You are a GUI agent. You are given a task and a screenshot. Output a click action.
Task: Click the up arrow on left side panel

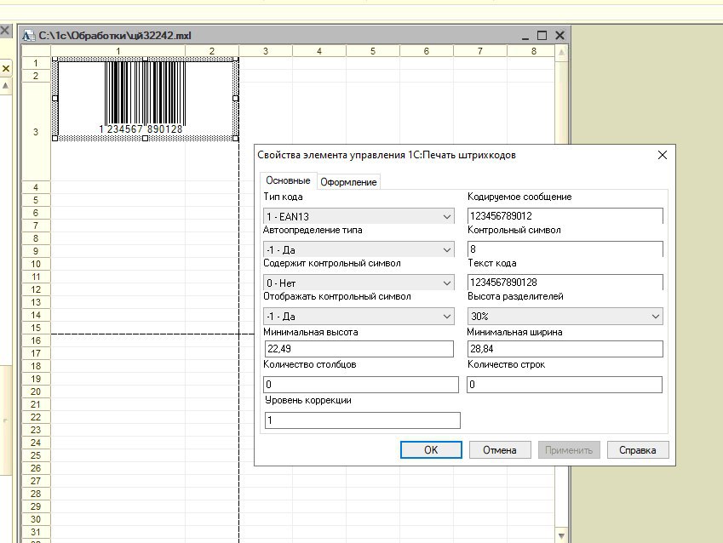click(5, 86)
